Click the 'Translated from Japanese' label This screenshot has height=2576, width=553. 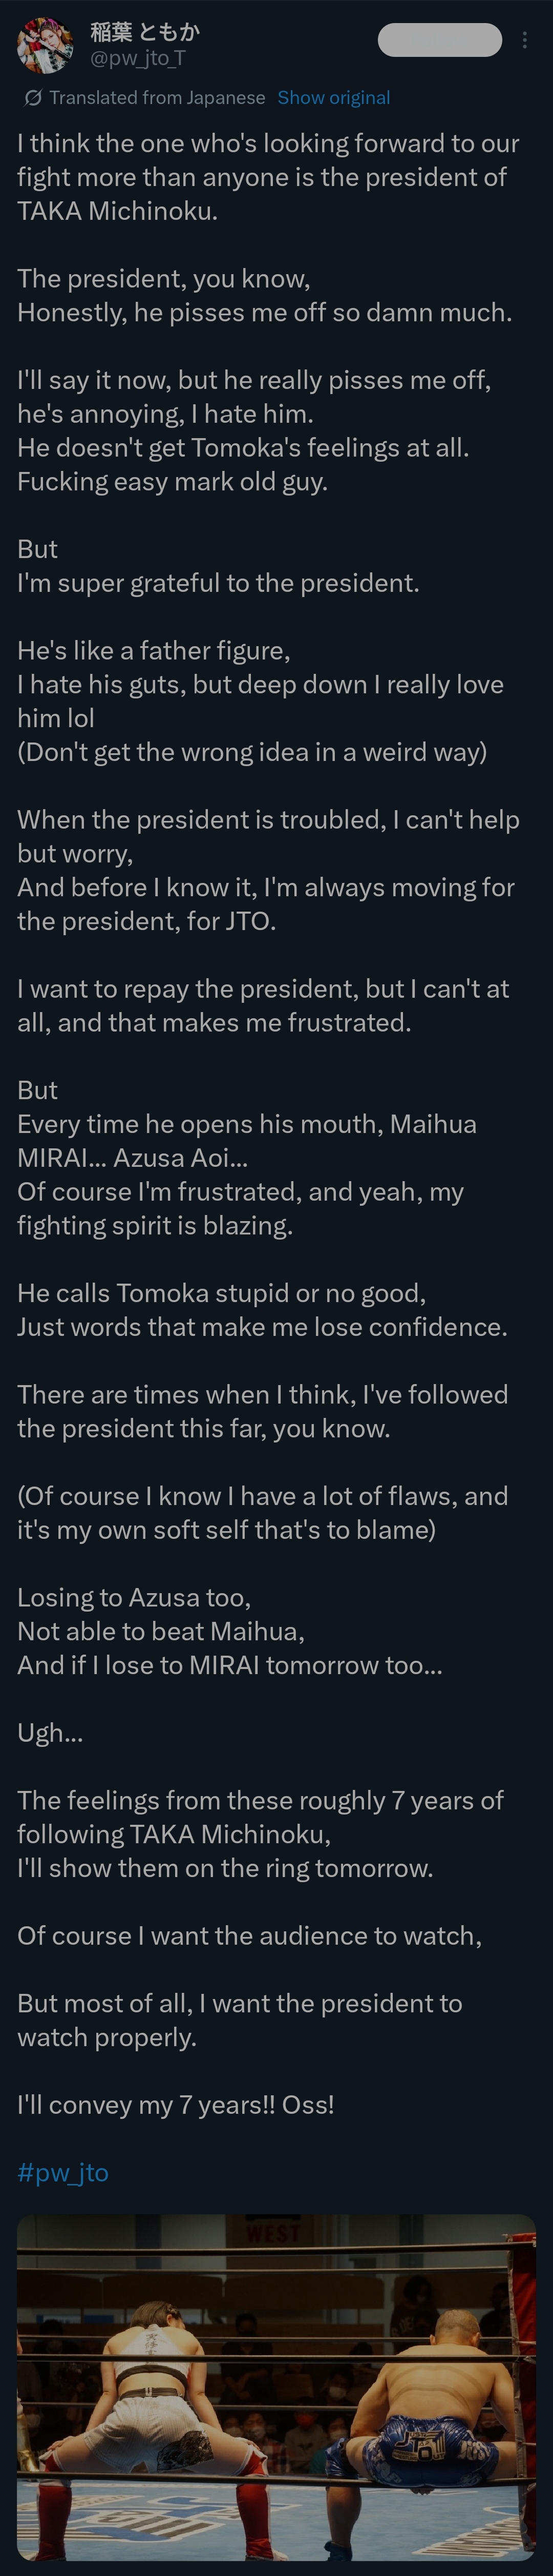pyautogui.click(x=157, y=98)
